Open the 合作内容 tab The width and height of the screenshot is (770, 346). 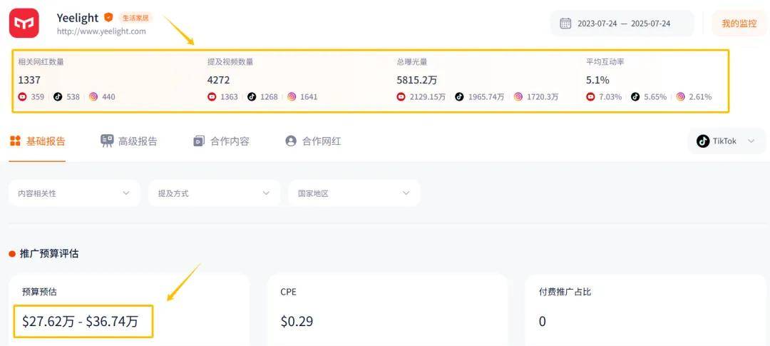coord(221,141)
